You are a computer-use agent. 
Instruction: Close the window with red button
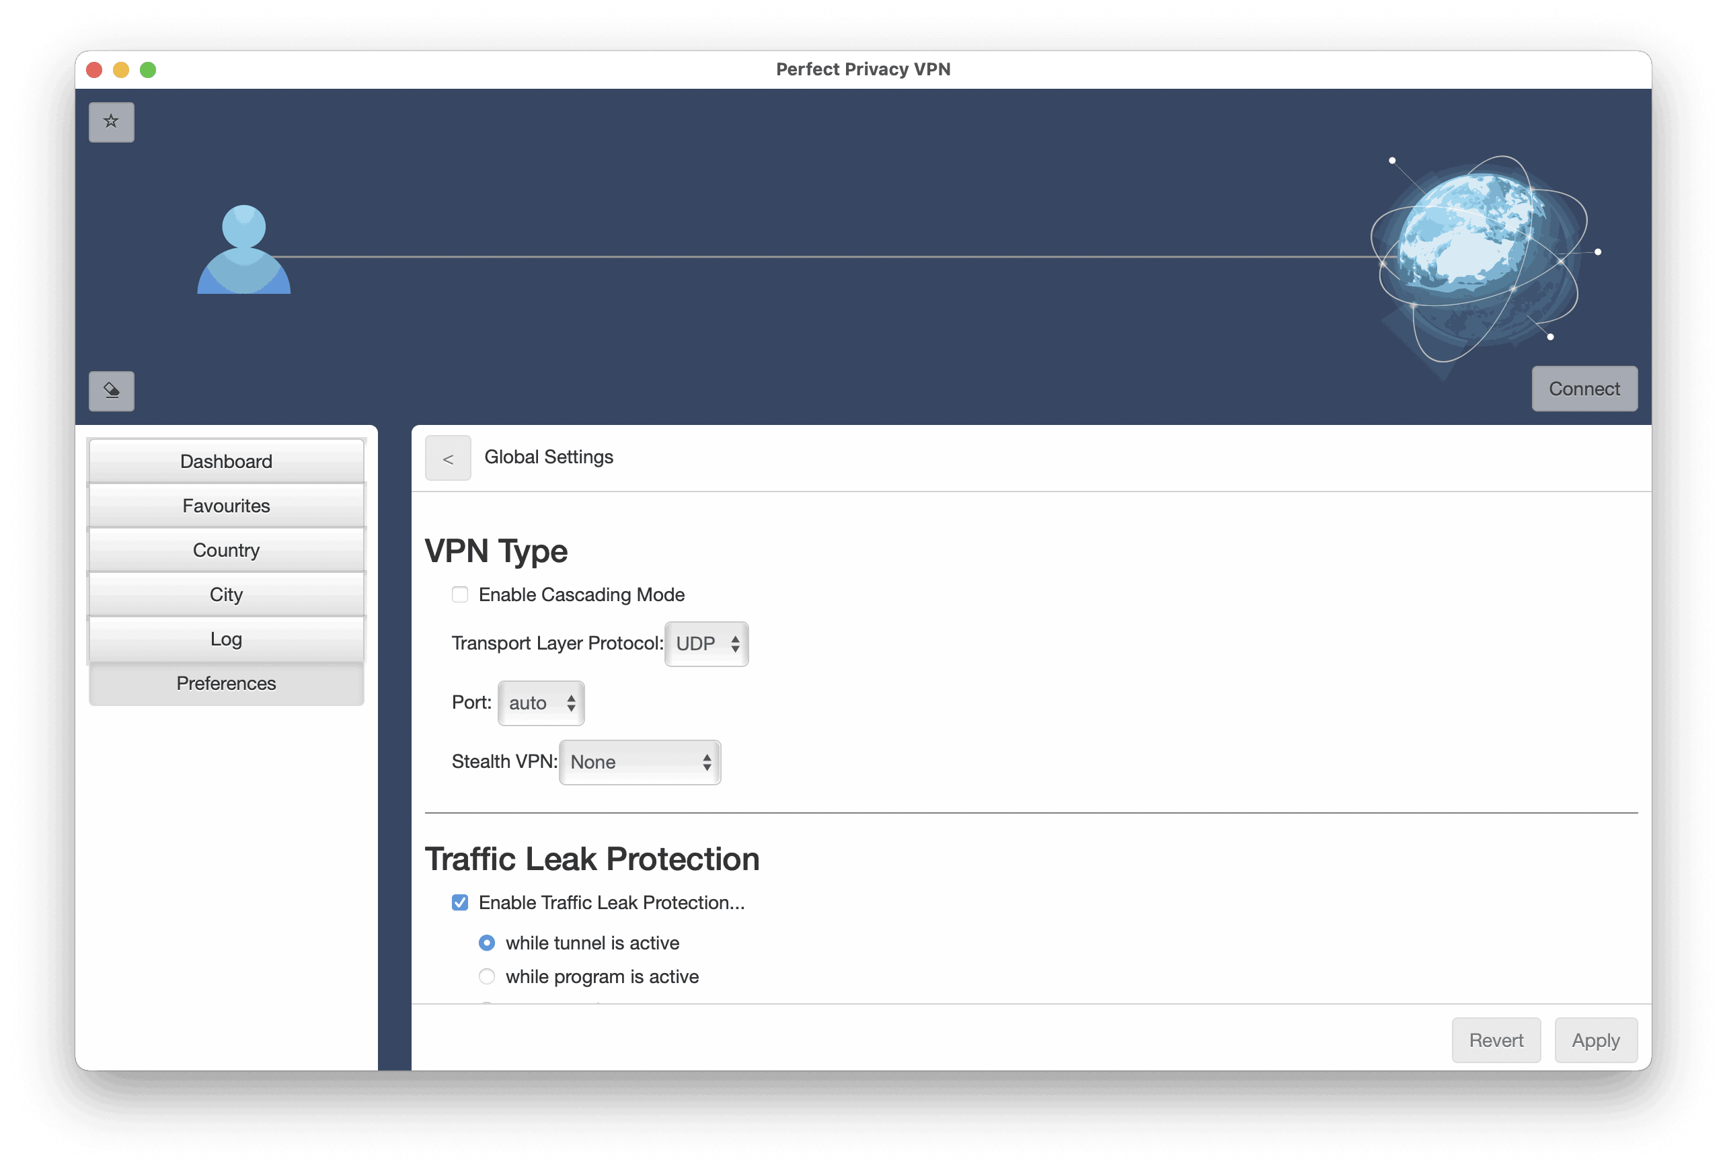coord(94,70)
